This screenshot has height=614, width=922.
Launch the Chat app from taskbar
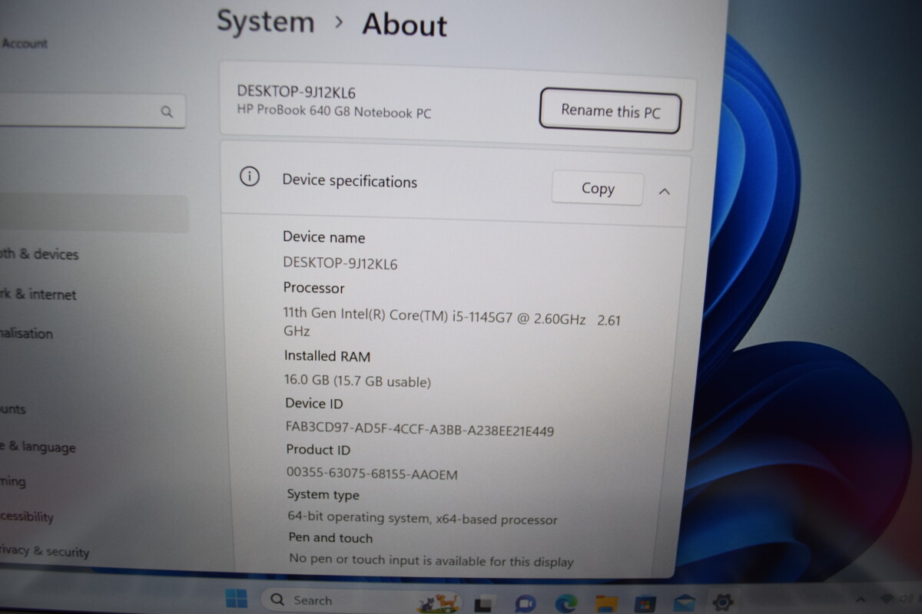click(x=526, y=603)
